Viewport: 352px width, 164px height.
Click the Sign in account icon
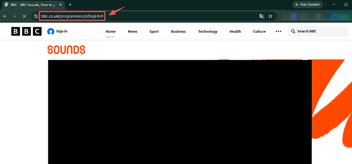point(51,31)
